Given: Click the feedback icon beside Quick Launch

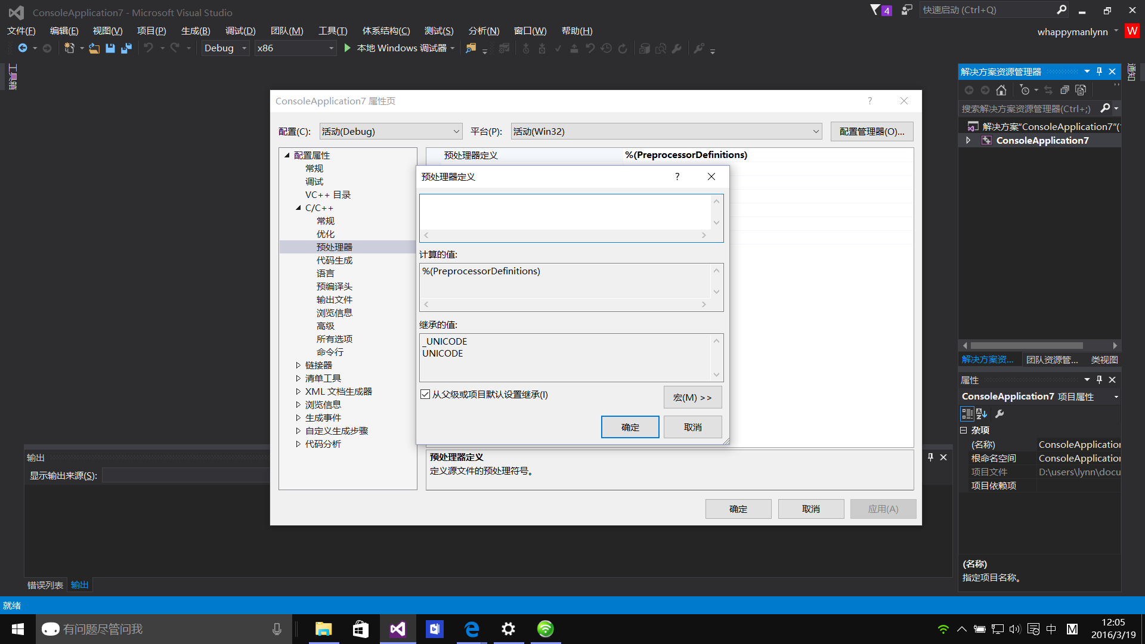Looking at the screenshot, I should 907,10.
